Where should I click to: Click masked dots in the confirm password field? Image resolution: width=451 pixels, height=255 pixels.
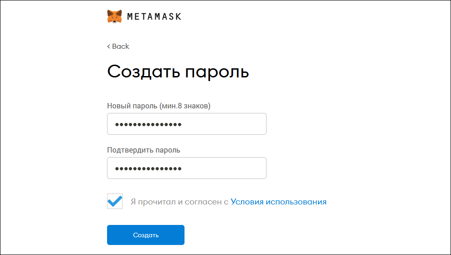pos(149,168)
